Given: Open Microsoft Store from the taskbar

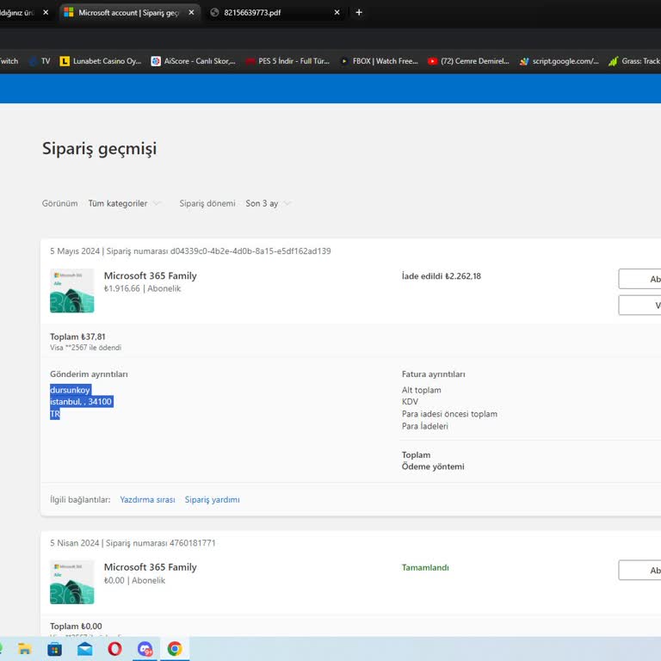Looking at the screenshot, I should pyautogui.click(x=54, y=649).
